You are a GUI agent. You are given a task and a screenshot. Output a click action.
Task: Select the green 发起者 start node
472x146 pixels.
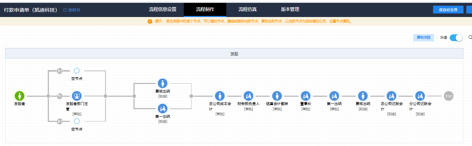pyautogui.click(x=19, y=96)
